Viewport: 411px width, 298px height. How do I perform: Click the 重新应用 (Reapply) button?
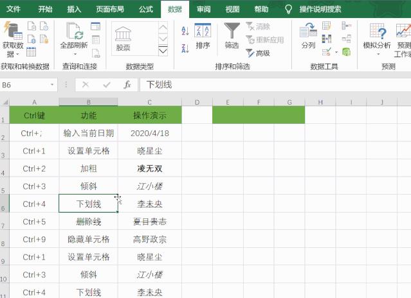pos(265,40)
